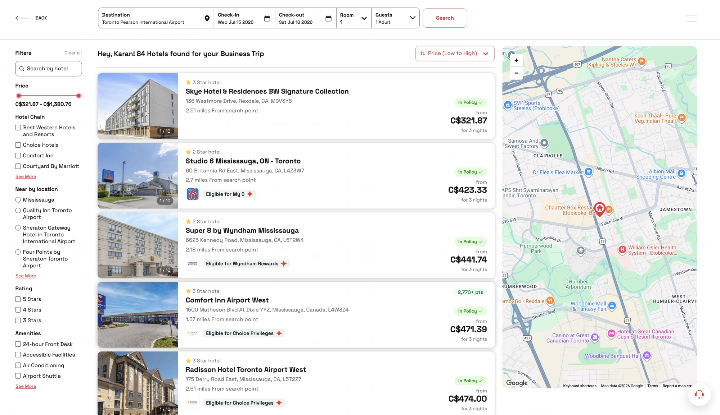
Task: Click the price slider maximum handle
Action: tap(78, 96)
